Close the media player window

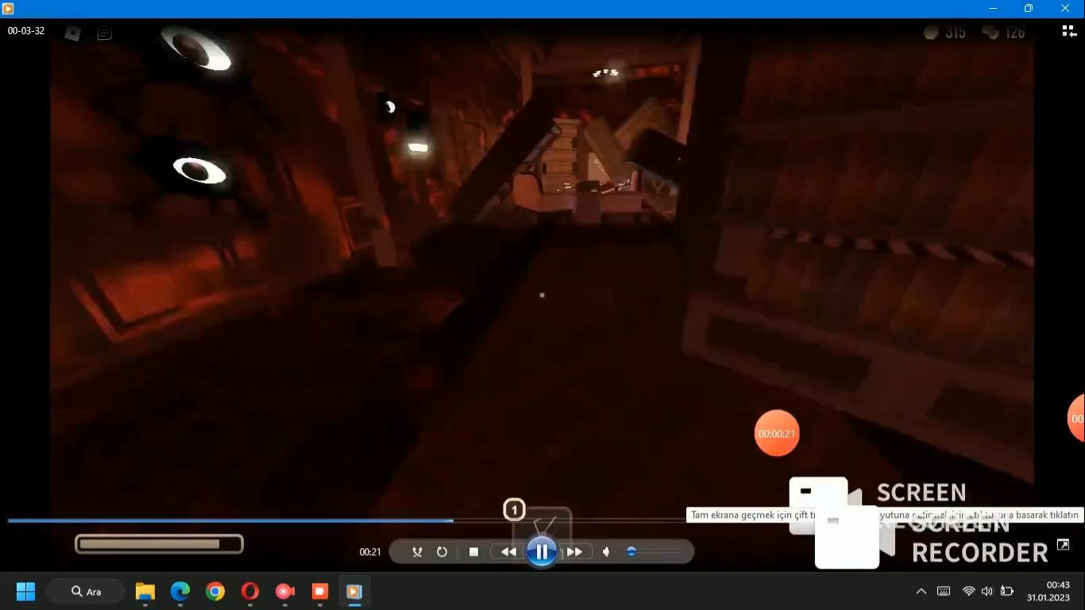pos(1065,9)
